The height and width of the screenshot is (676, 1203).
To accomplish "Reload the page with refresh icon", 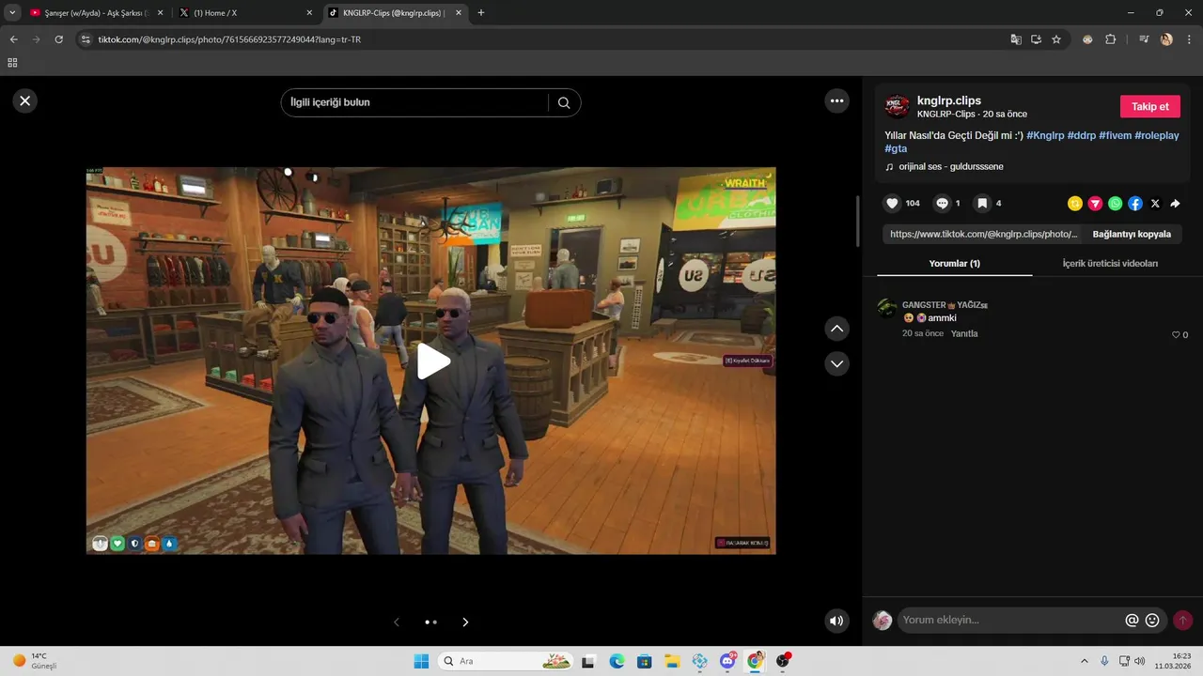I will 59,39.
